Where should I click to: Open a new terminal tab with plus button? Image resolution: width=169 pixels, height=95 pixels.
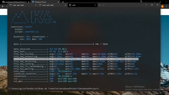(x=100, y=5)
